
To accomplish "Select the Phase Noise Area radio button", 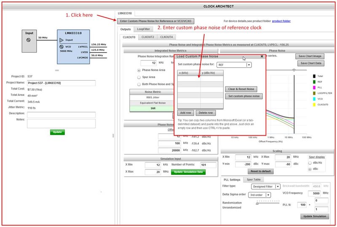I will tap(139, 70).
